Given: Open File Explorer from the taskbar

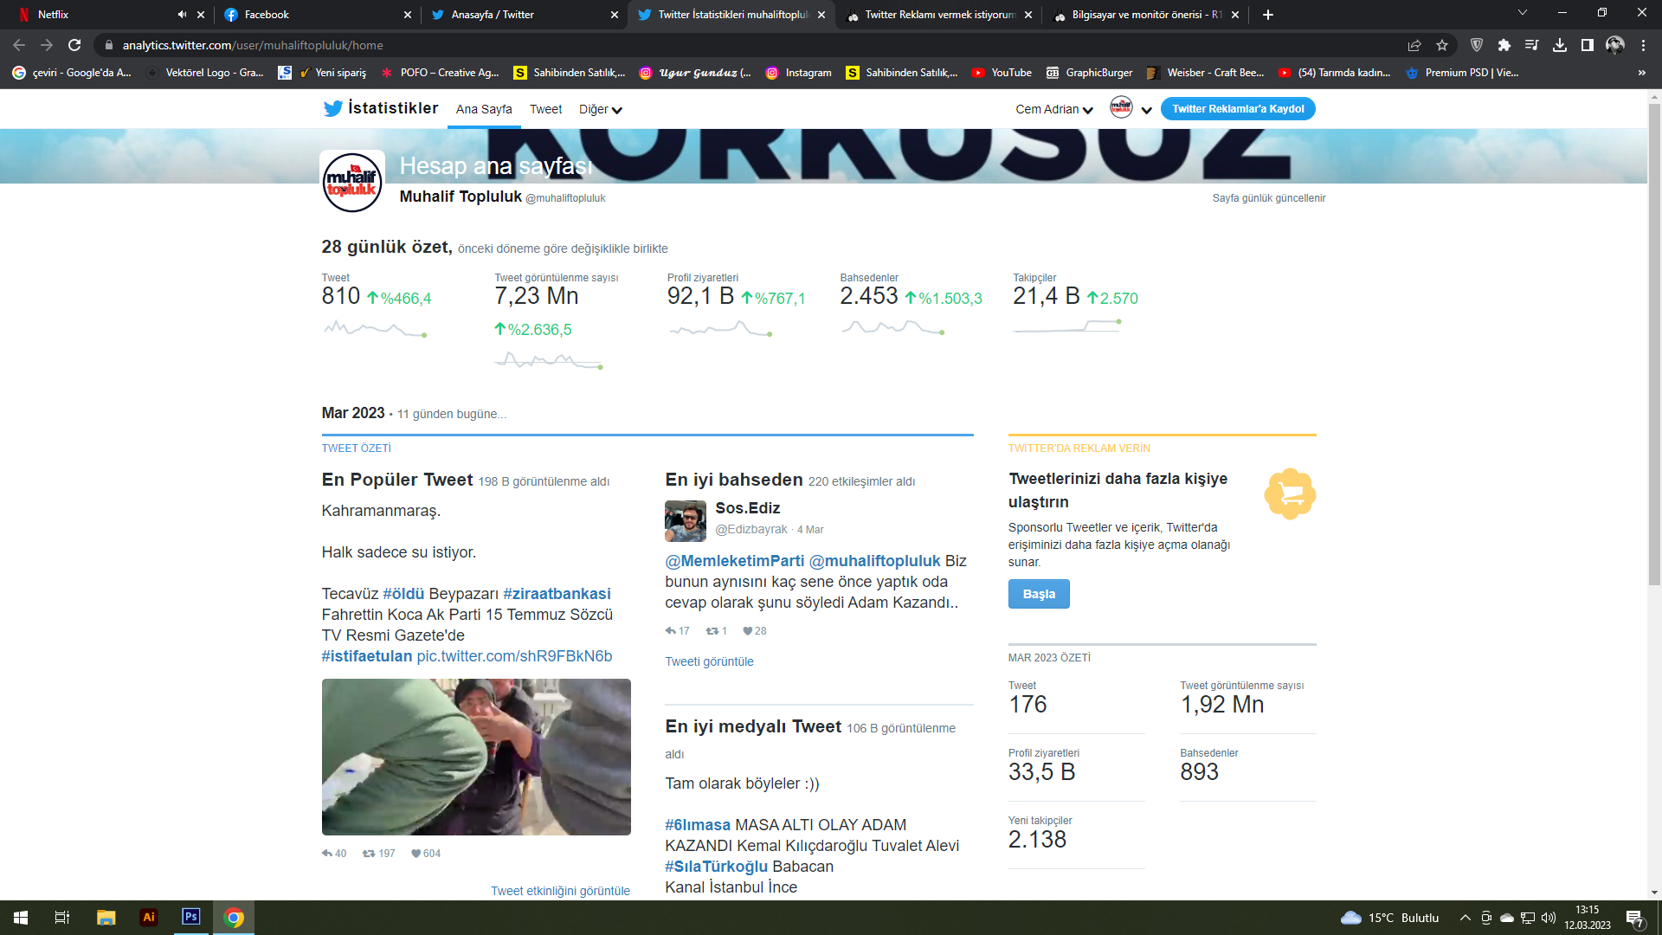Looking at the screenshot, I should pos(106,918).
